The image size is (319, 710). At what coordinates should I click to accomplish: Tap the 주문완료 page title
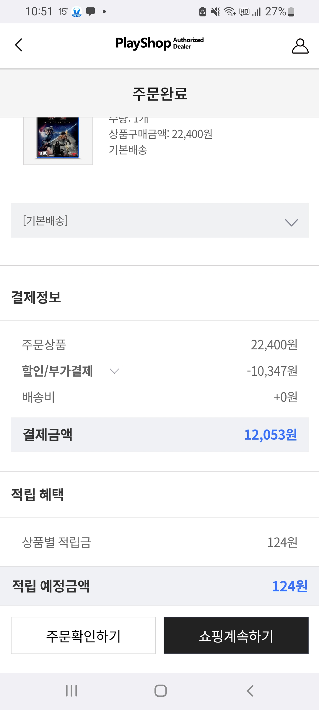[159, 94]
